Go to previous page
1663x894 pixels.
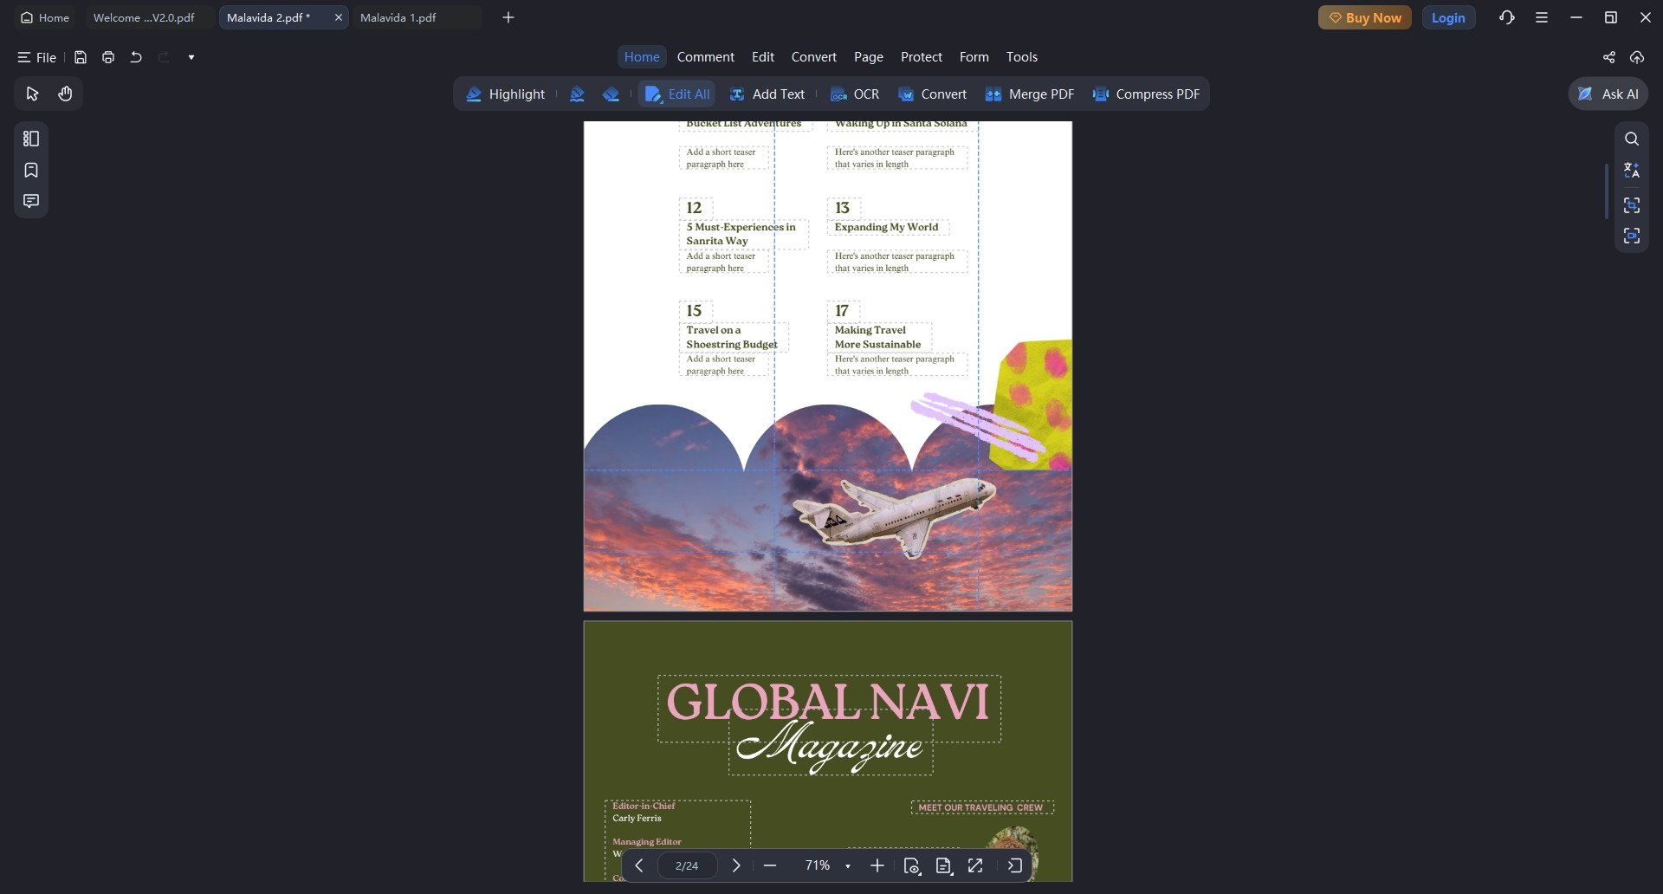[639, 865]
